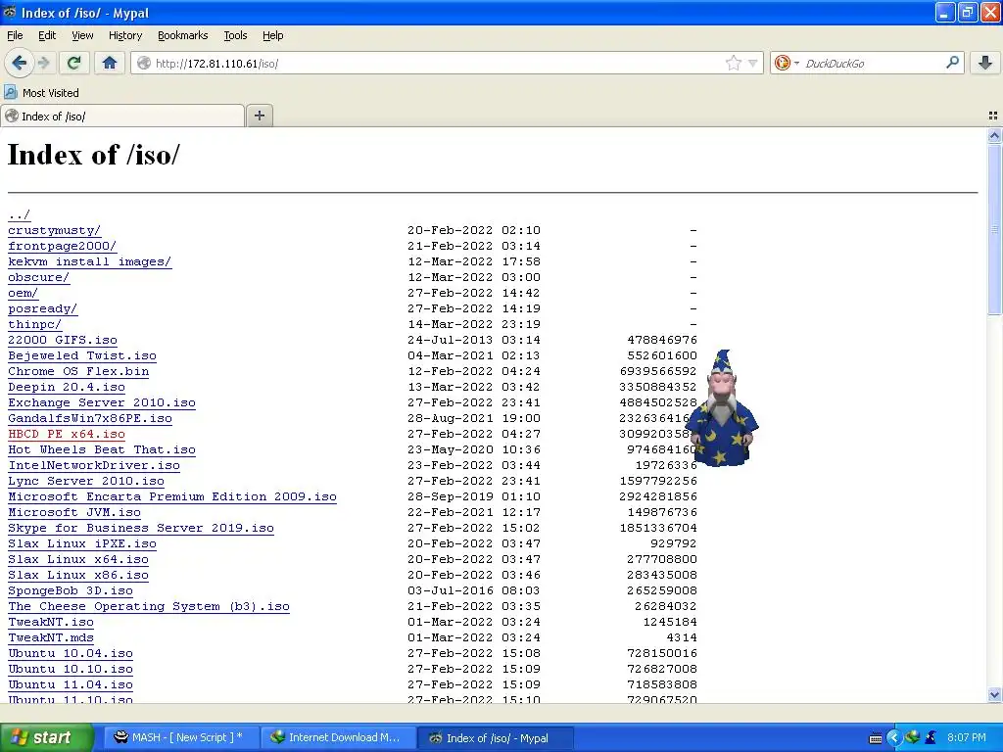Download Slax Linux x86.iso
The width and height of the screenshot is (1003, 752).
pos(78,575)
